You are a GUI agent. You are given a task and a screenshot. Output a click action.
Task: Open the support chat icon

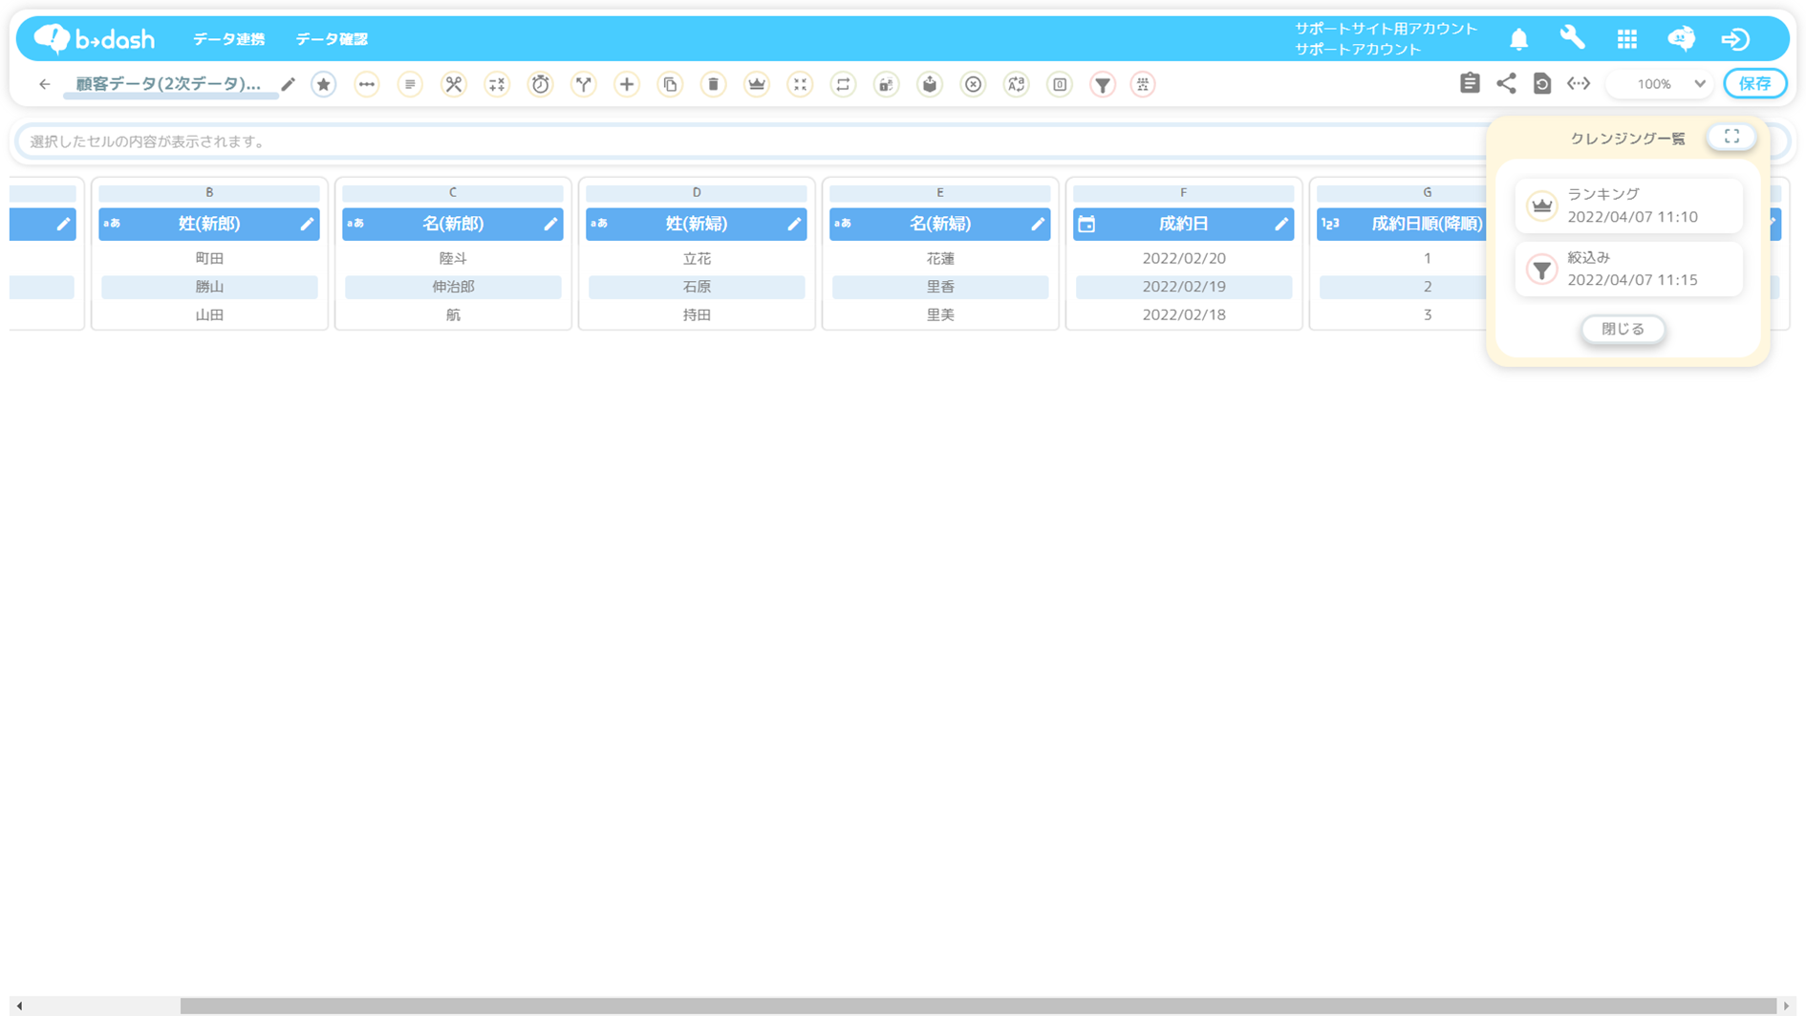tap(1681, 38)
